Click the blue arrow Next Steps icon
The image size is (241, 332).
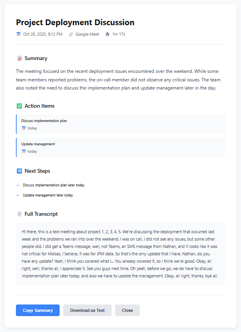tap(19, 171)
